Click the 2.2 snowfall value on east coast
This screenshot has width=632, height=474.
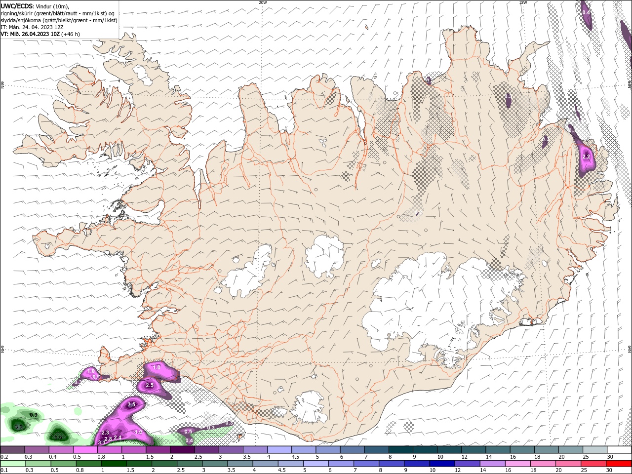click(x=587, y=157)
